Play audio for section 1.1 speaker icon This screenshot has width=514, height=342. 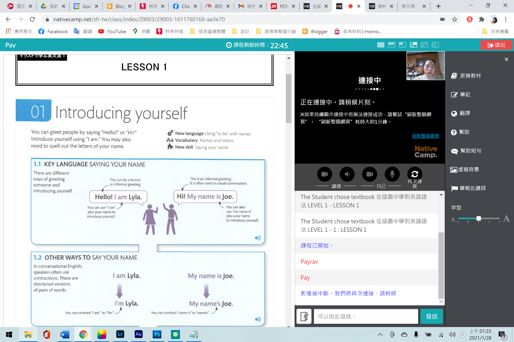point(258,238)
